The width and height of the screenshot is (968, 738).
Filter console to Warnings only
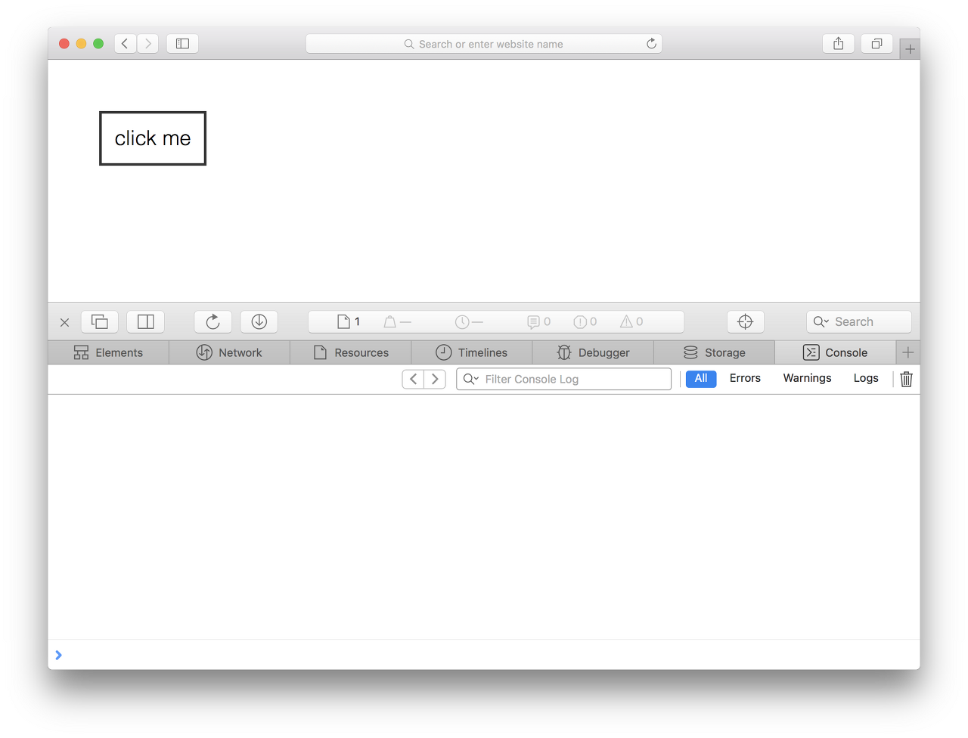[x=807, y=378]
